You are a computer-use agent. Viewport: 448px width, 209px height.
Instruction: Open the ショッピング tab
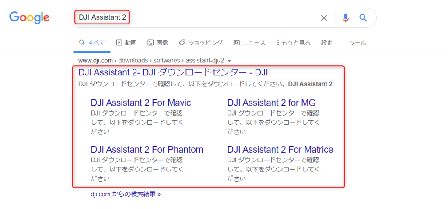(201, 43)
